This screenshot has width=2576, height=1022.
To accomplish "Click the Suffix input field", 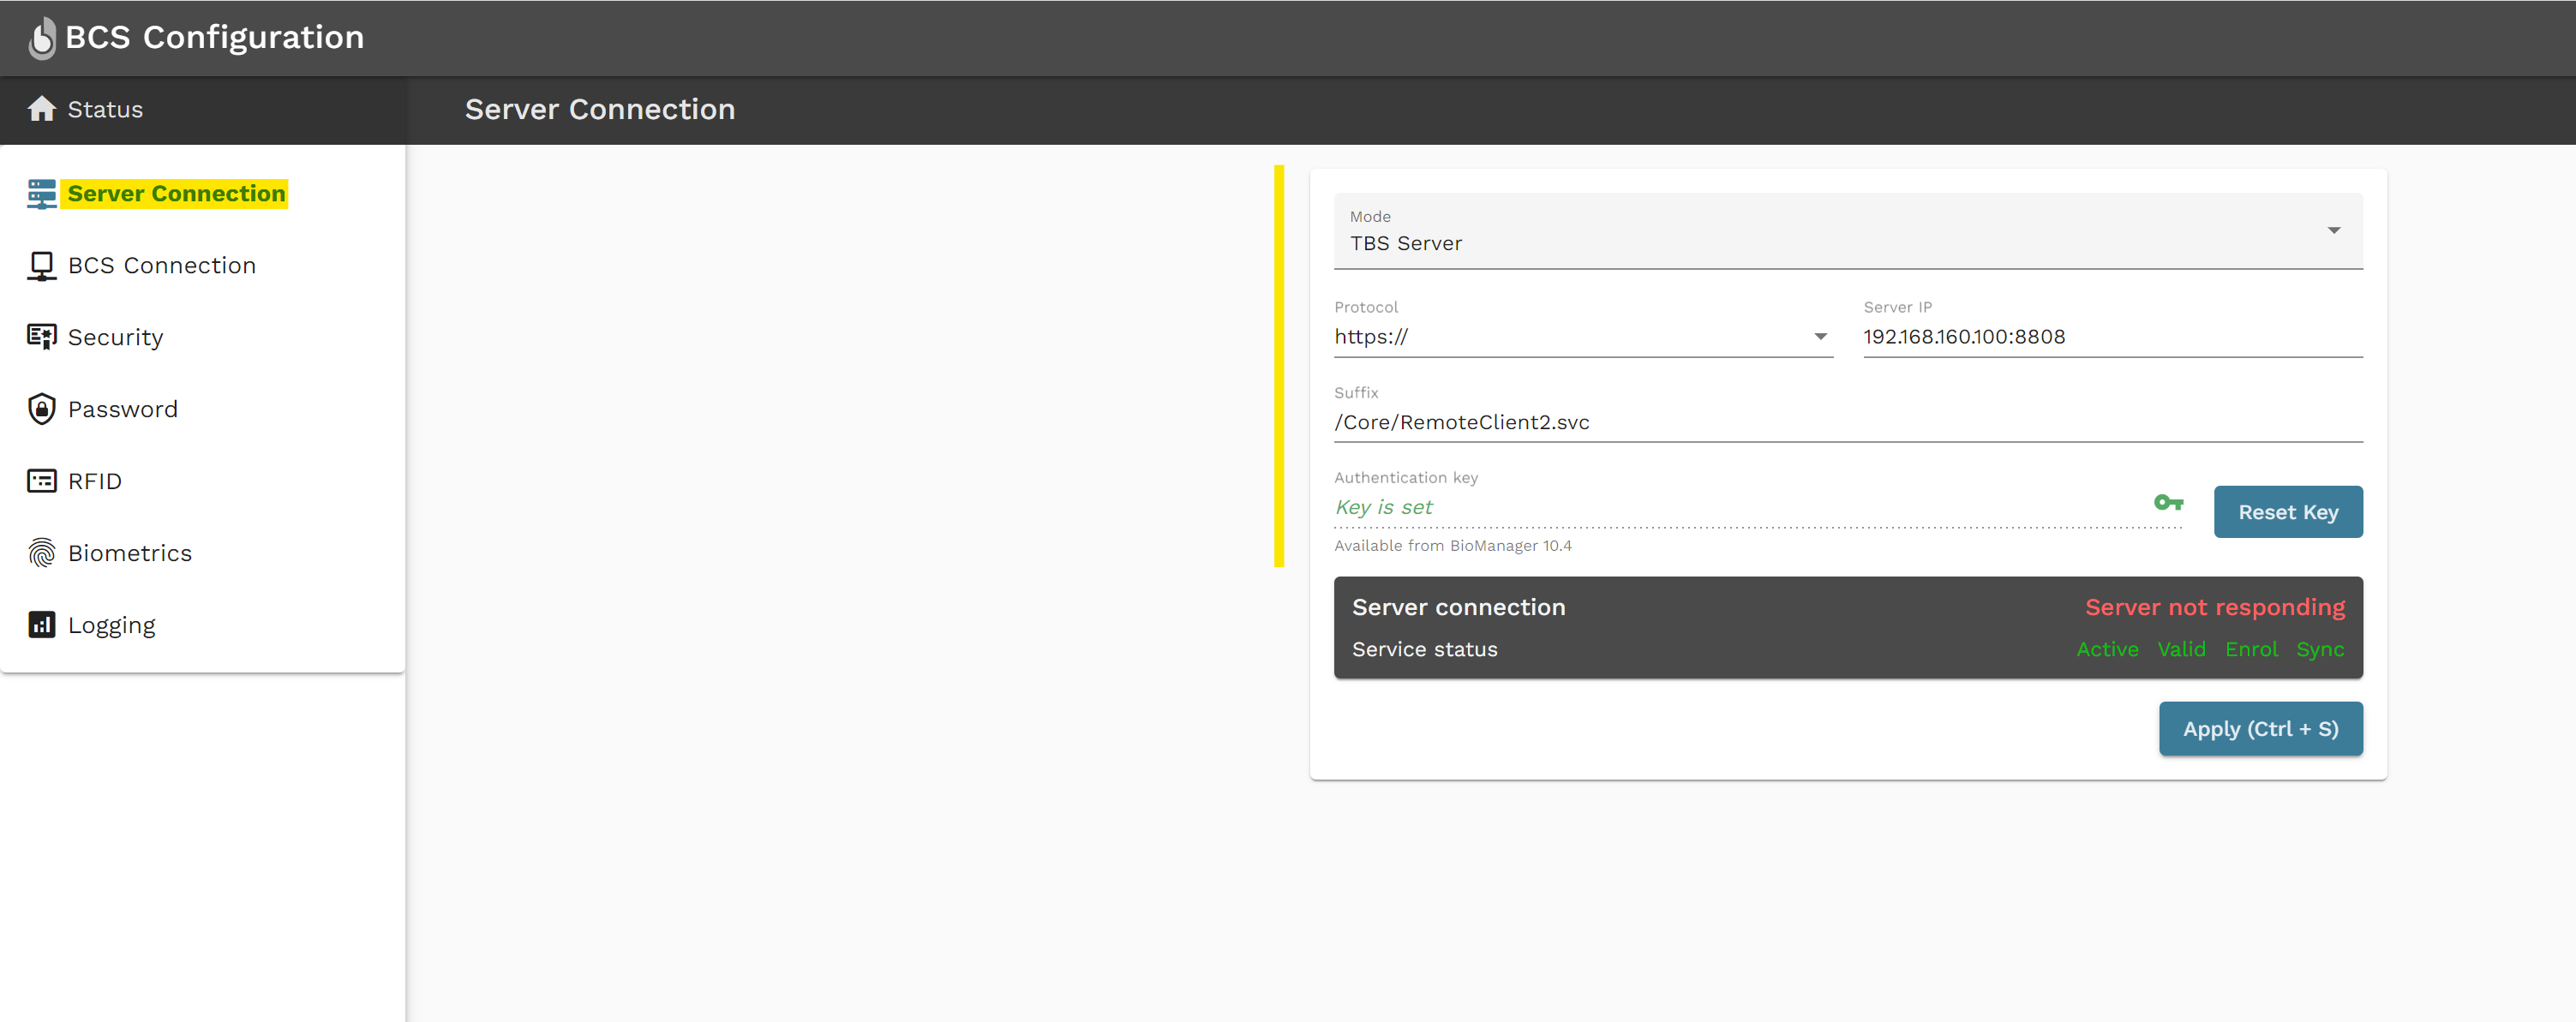I will tap(1848, 423).
